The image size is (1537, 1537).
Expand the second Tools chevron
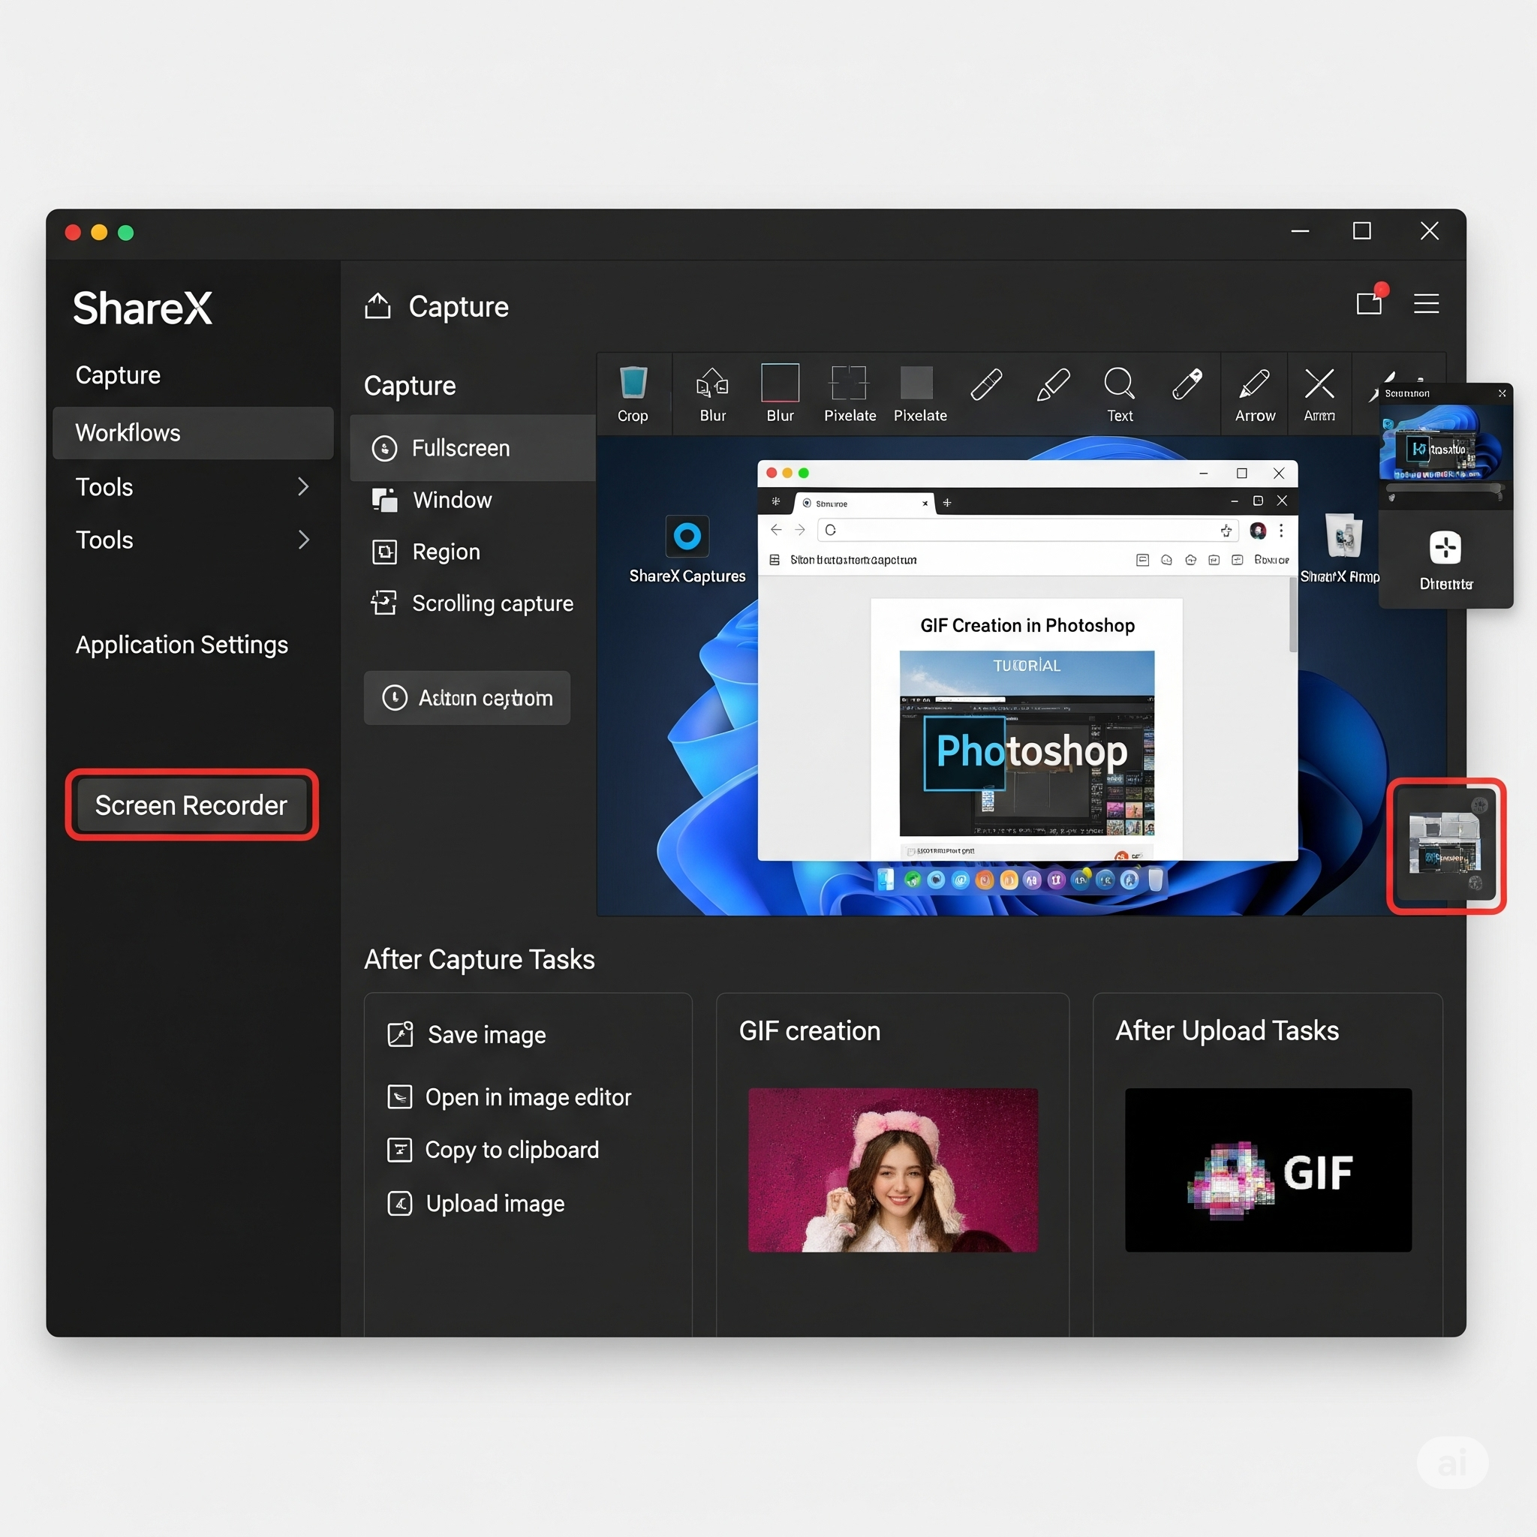click(302, 540)
